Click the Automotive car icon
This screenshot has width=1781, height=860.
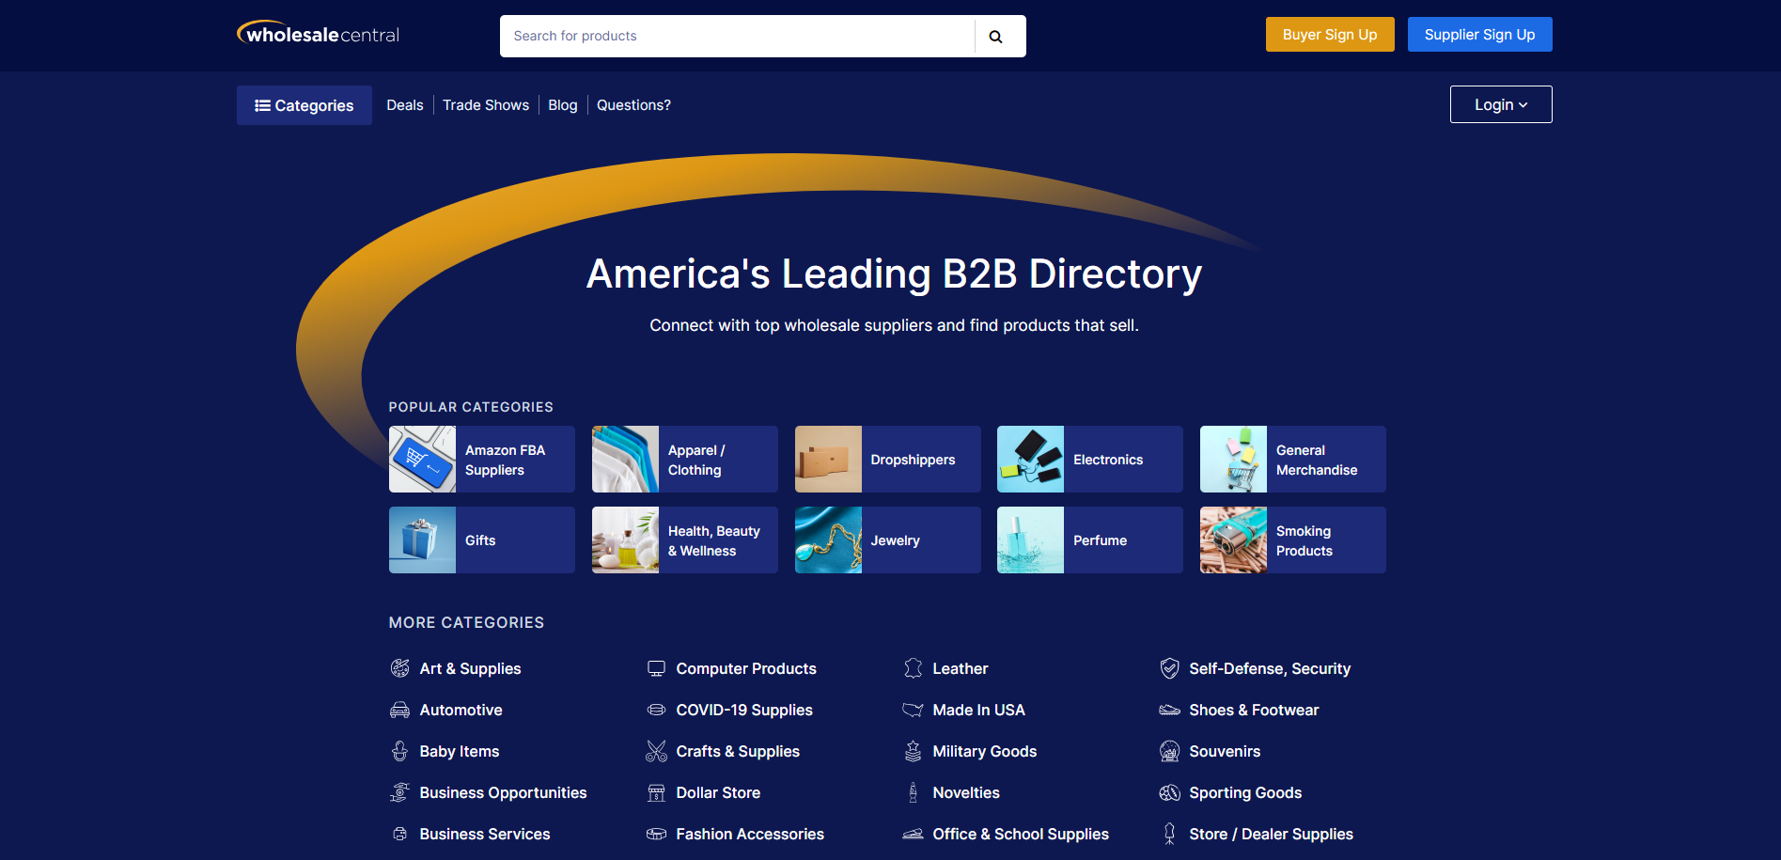pos(400,710)
